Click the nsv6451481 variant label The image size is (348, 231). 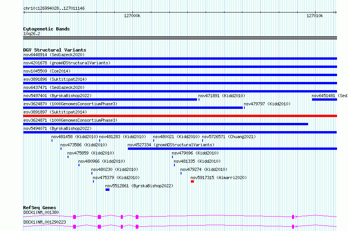pyautogui.click(x=330, y=96)
